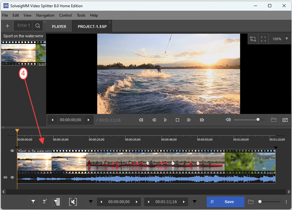Jump to the next key frame
Viewport: 292px width, 210px height.
[202, 120]
